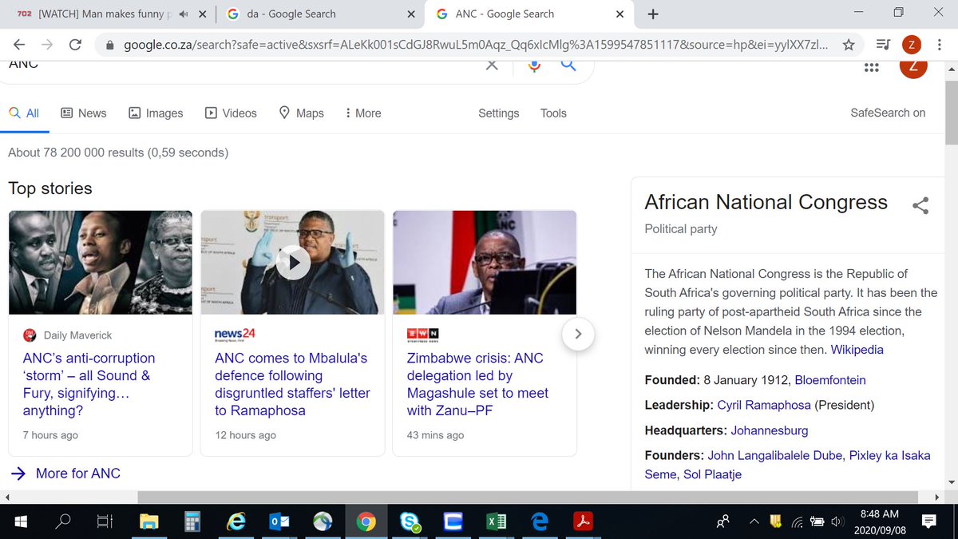958x539 pixels.
Task: Open Task View in the taskbar
Action: click(x=105, y=521)
